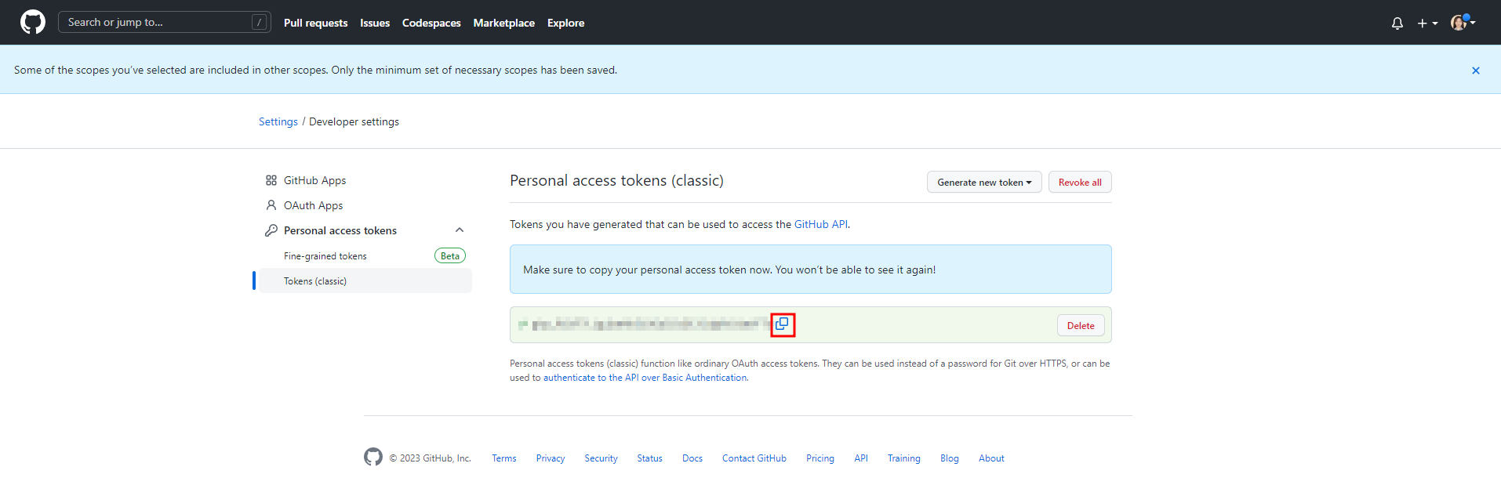Click the Revoke all button
Viewport: 1501px width, 485px height.
click(1080, 182)
